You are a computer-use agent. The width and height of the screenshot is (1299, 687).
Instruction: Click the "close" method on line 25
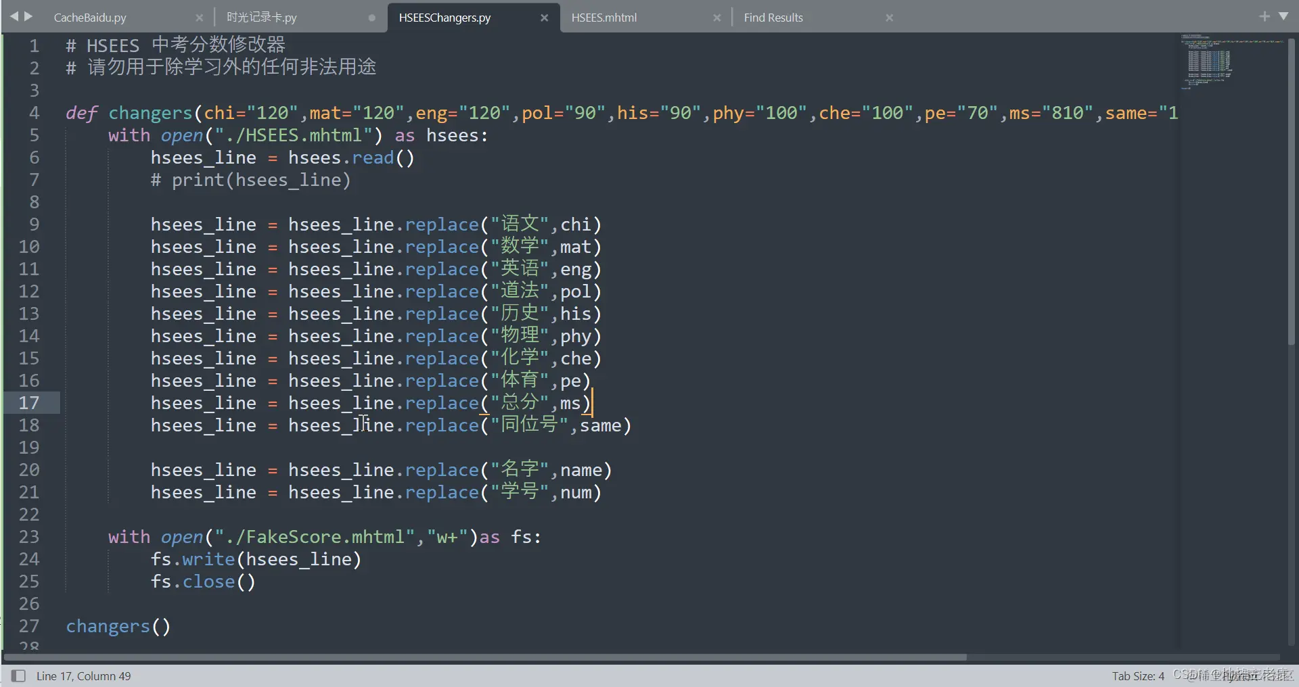pyautogui.click(x=208, y=582)
